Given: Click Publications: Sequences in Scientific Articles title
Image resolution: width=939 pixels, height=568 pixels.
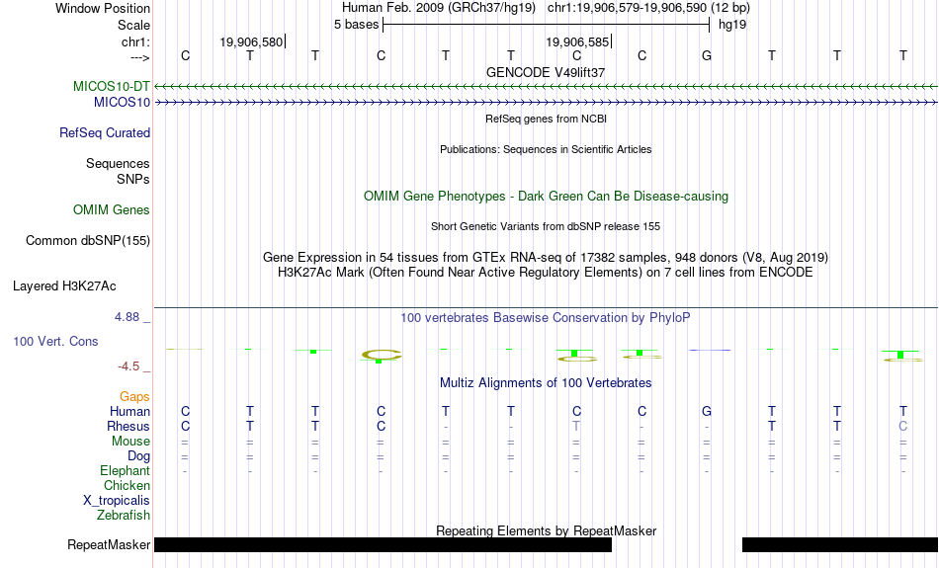Looking at the screenshot, I should point(546,149).
